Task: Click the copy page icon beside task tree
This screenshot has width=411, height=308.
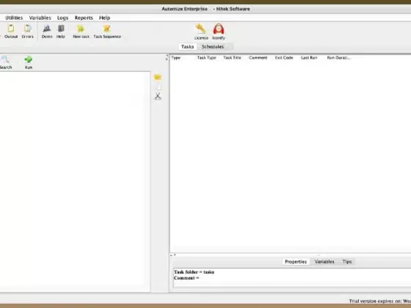Action: (x=158, y=87)
